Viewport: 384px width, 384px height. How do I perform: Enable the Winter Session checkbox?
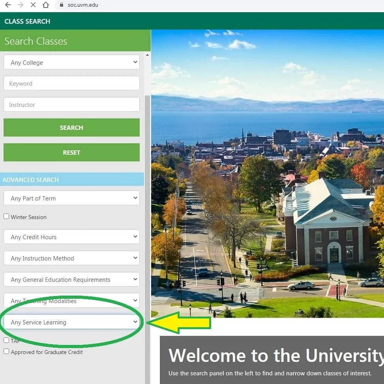(x=6, y=216)
